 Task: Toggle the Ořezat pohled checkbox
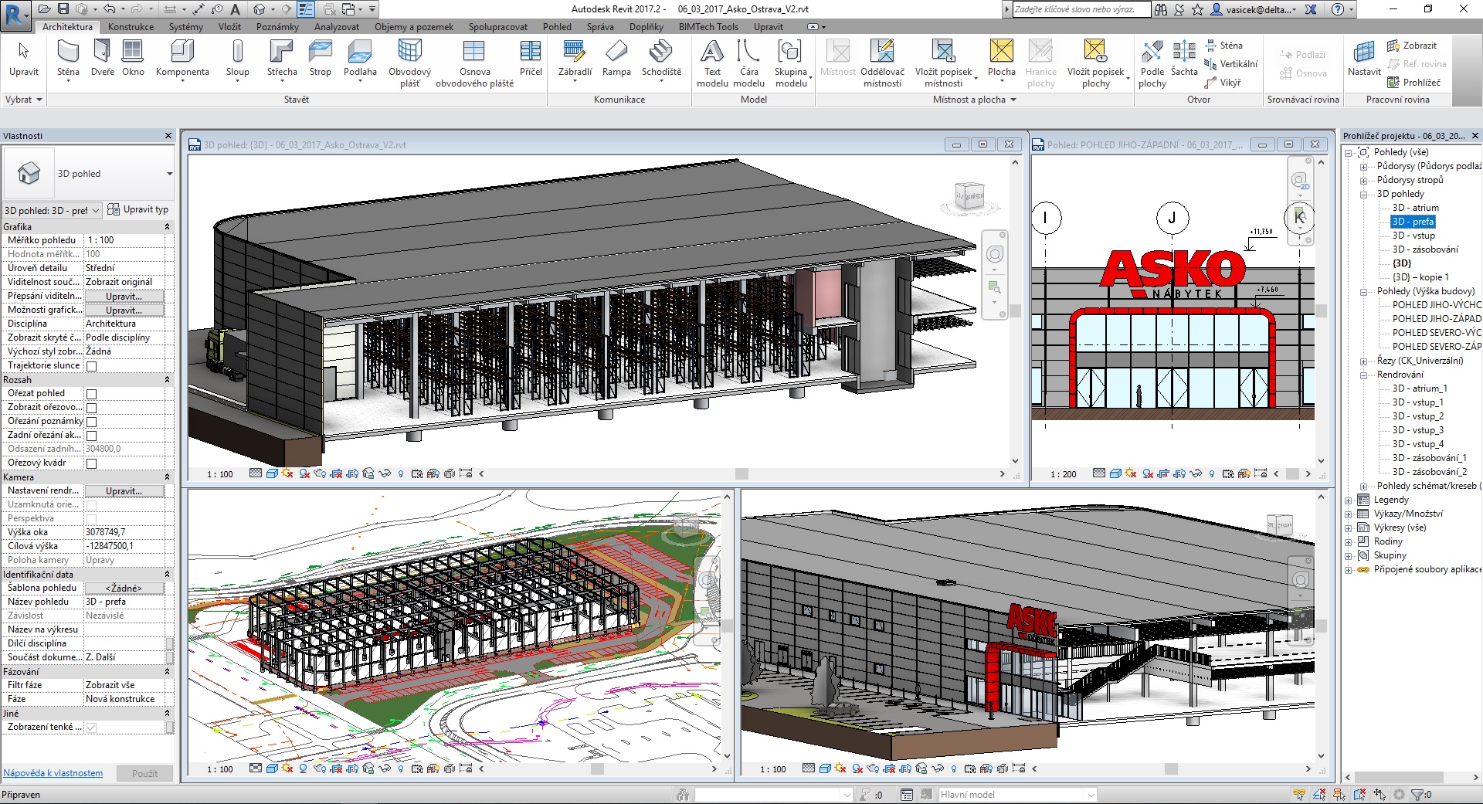click(x=92, y=394)
